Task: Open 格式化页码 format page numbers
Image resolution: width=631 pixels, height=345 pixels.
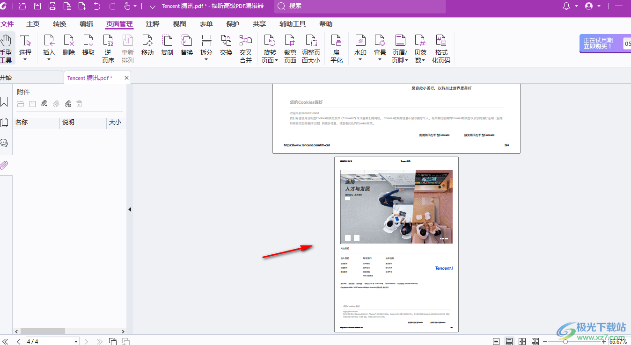Action: 441,48
